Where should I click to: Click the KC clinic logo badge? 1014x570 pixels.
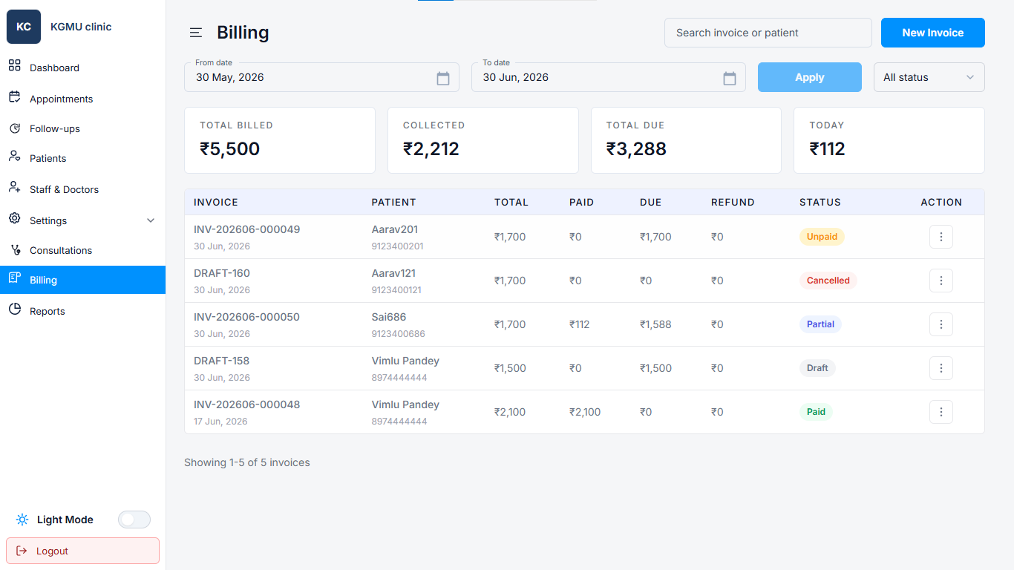click(x=24, y=27)
